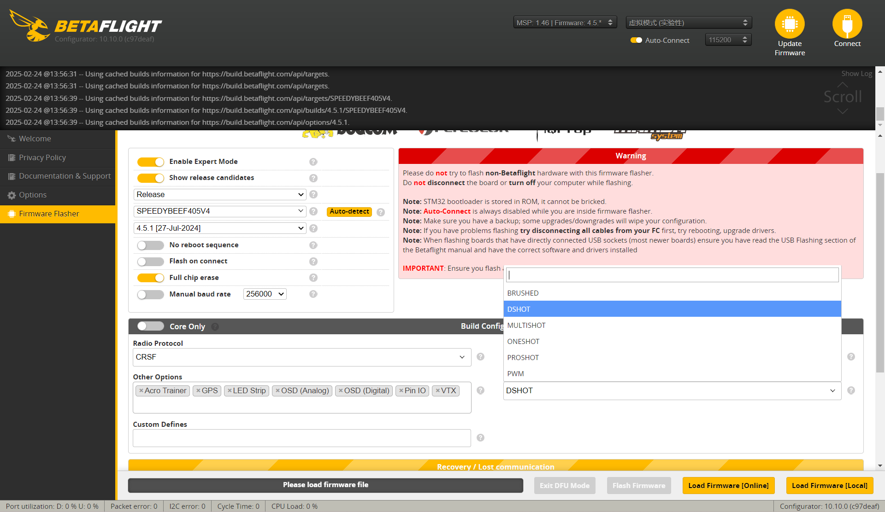This screenshot has width=885, height=512.
Task: Open the virtual mode port selector
Action: [689, 23]
